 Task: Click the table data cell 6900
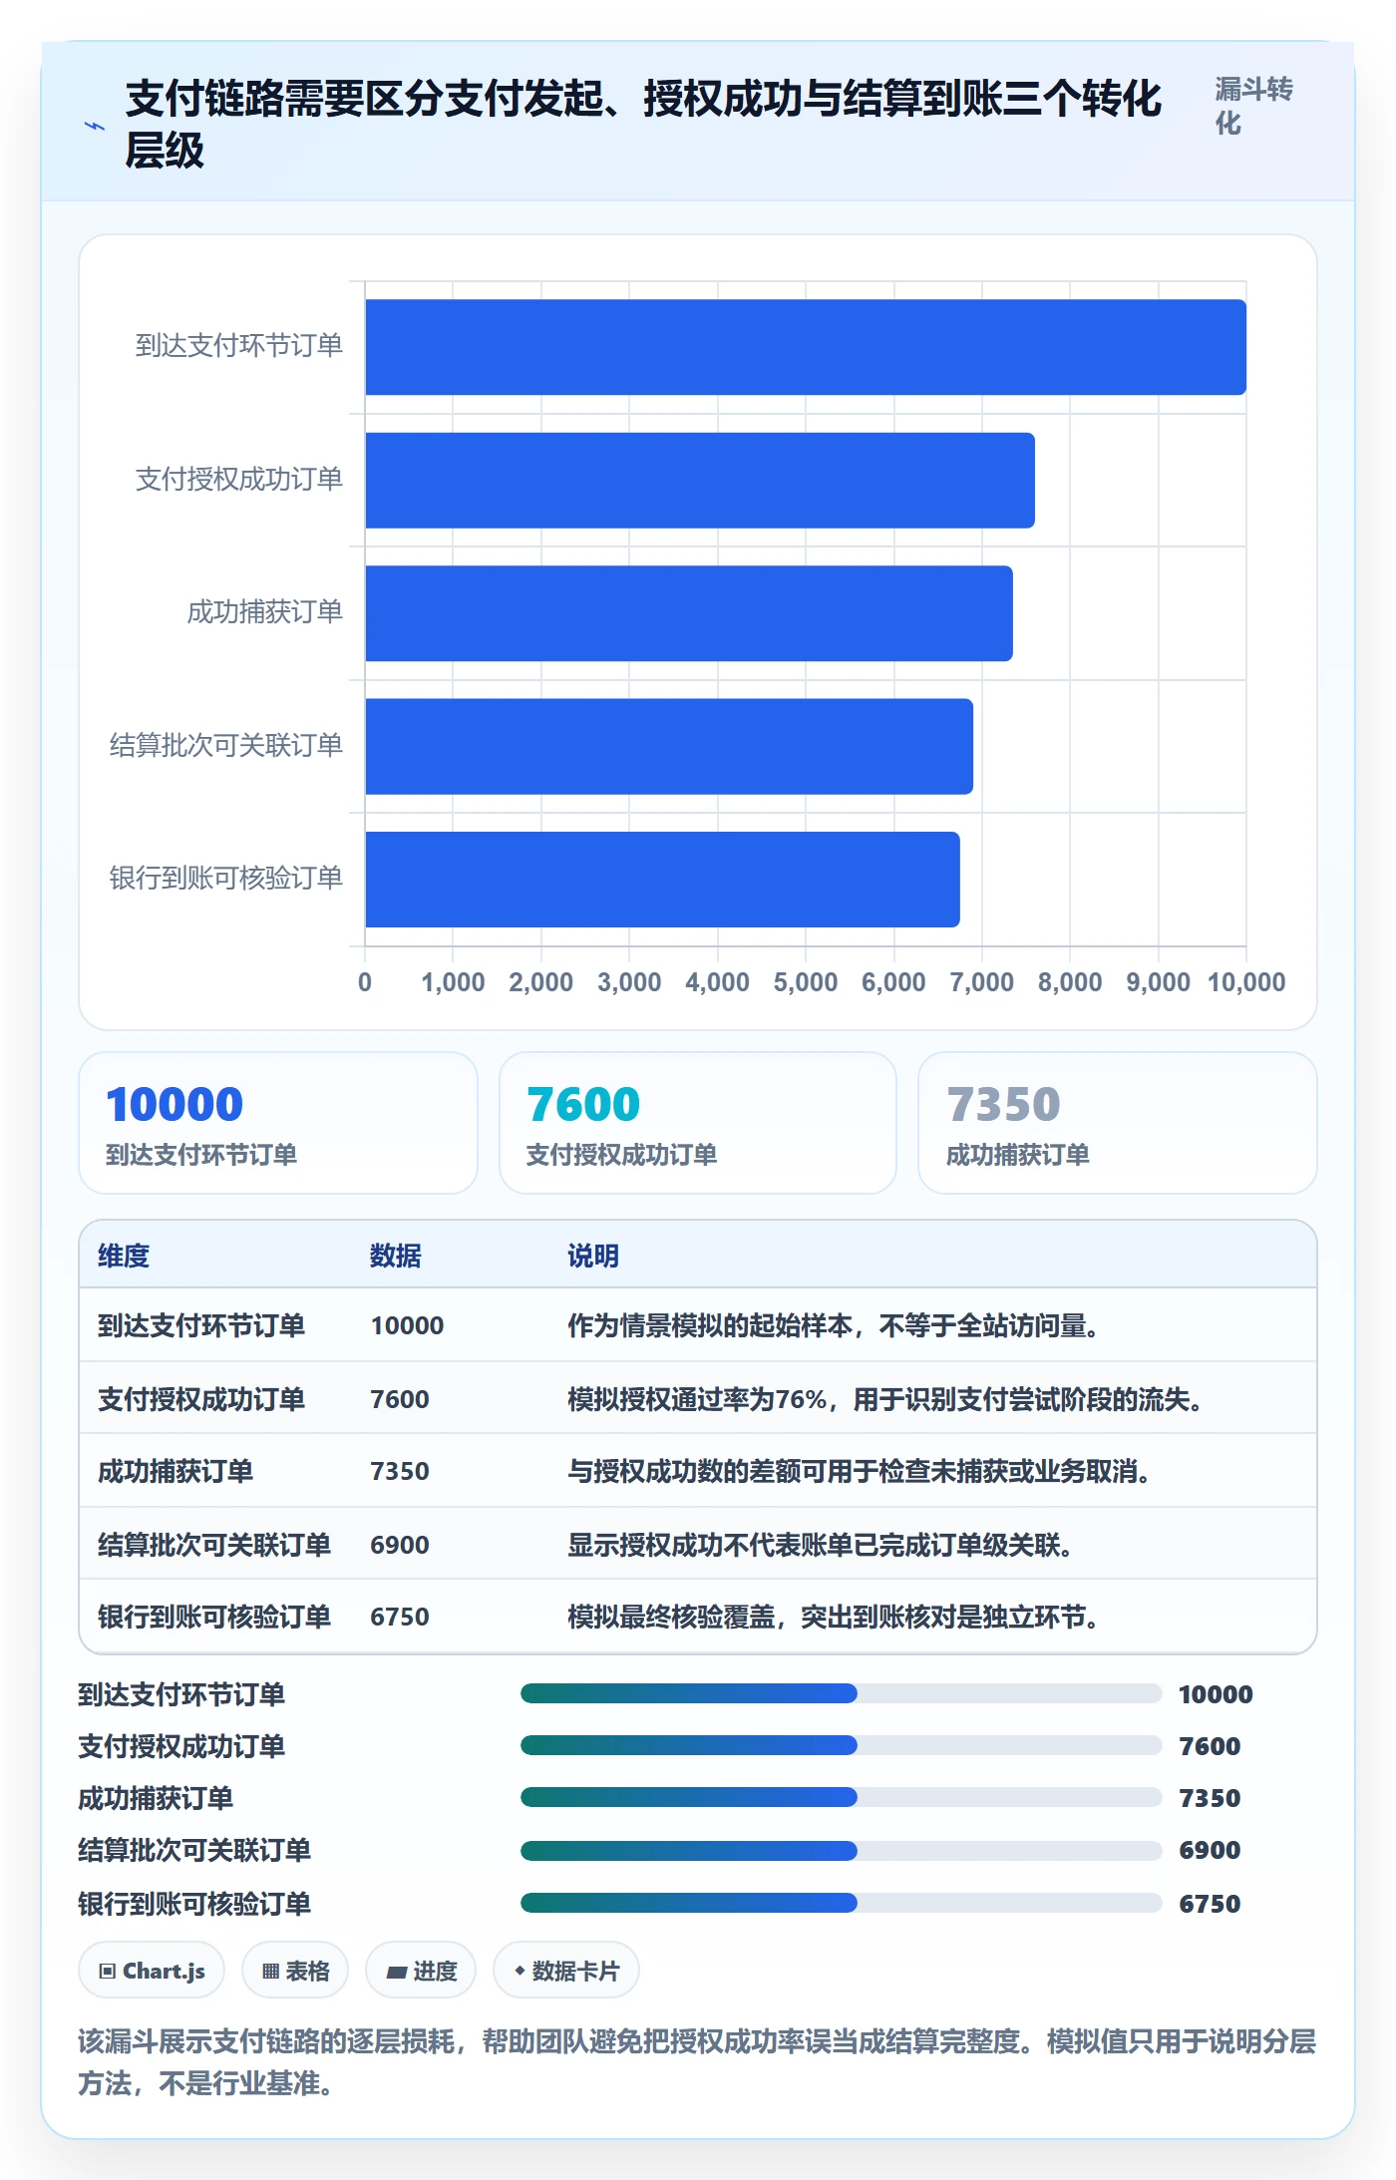click(400, 1545)
